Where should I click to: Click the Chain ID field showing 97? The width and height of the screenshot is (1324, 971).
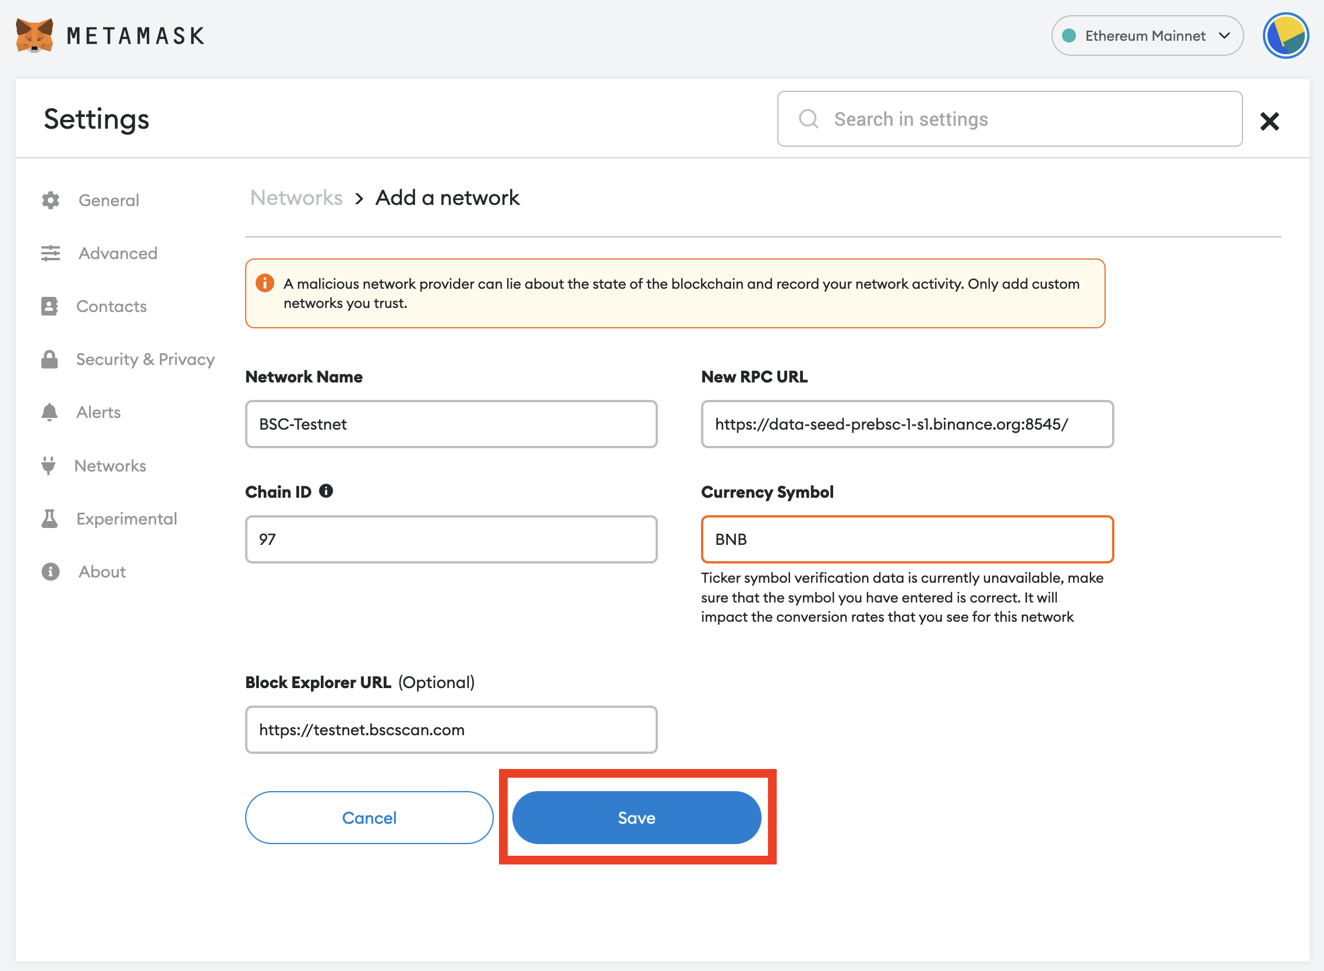tap(451, 539)
